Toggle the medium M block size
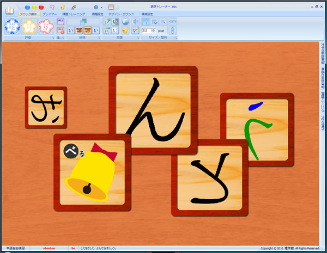Image resolution: width=327 pixels, height=253 pixels. (x=155, y=22)
